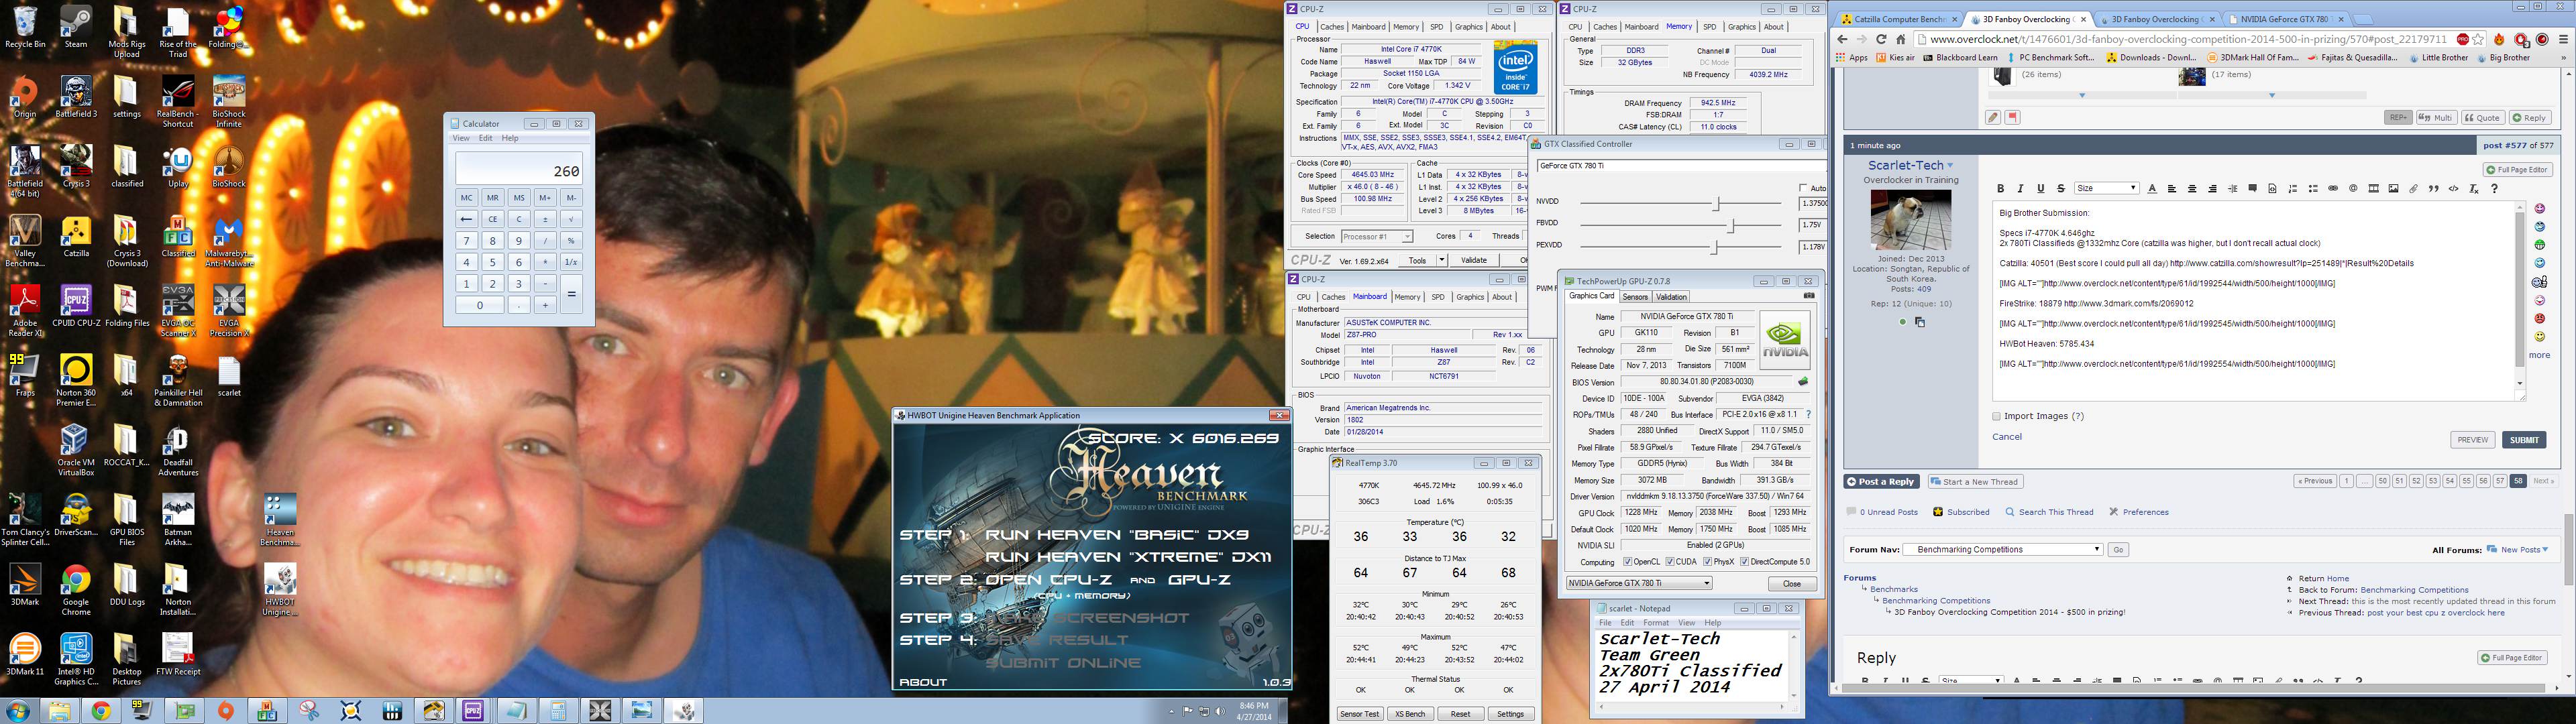Viewport: 2576px width, 724px height.
Task: Center align text in the post #577 editor
Action: (2192, 189)
